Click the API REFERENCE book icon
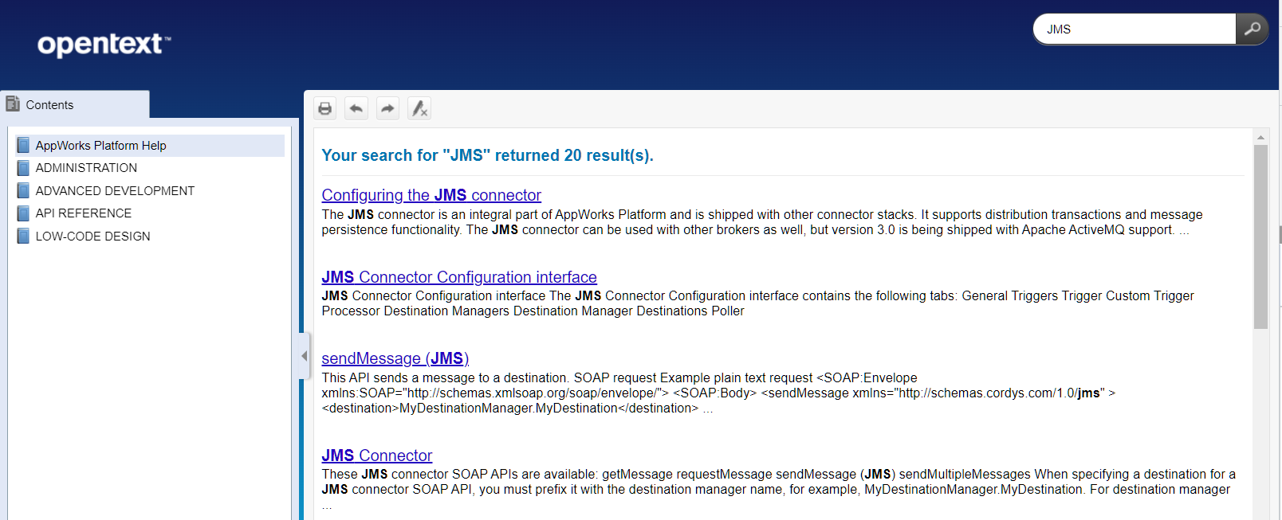This screenshot has height=520, width=1282. (x=23, y=213)
